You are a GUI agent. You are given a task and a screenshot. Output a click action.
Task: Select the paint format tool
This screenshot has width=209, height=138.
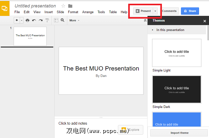47,20
